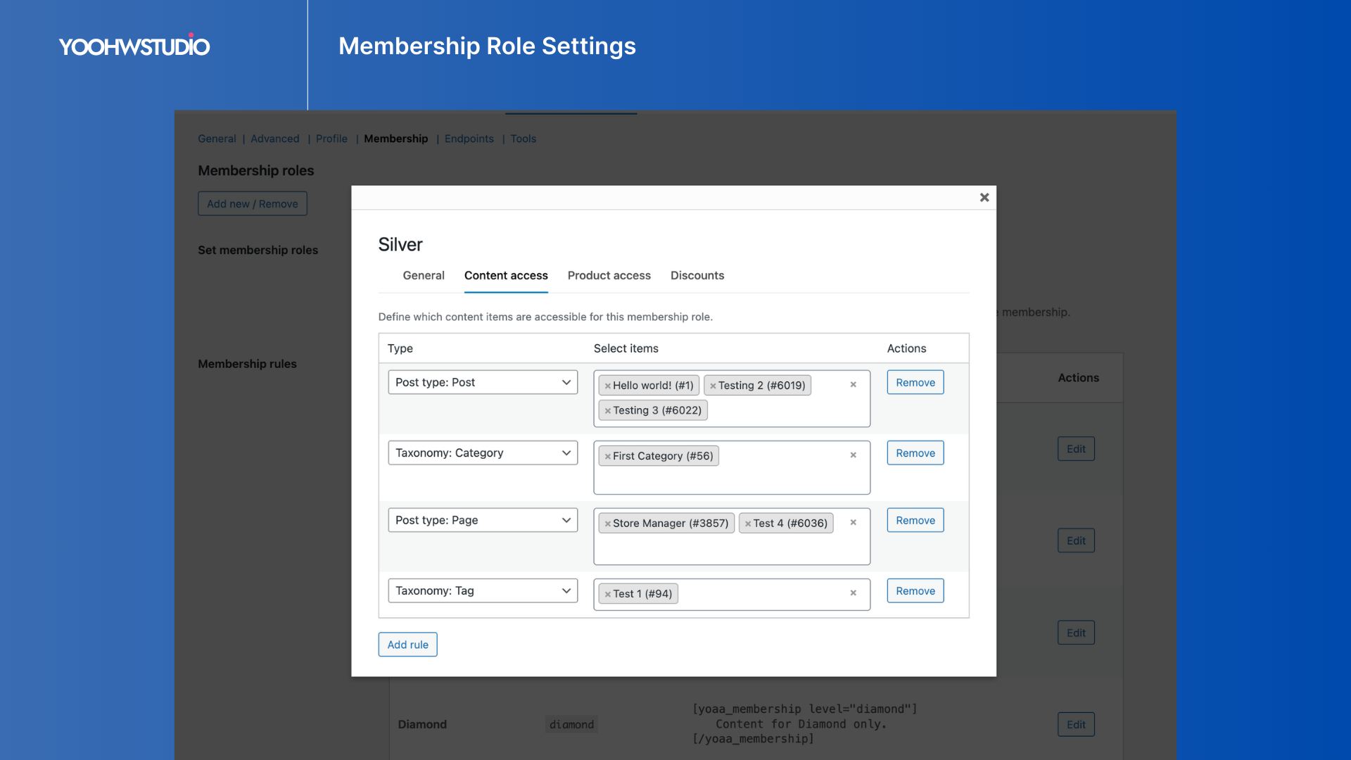Expand the Taxonomy: Category dropdown

[483, 452]
